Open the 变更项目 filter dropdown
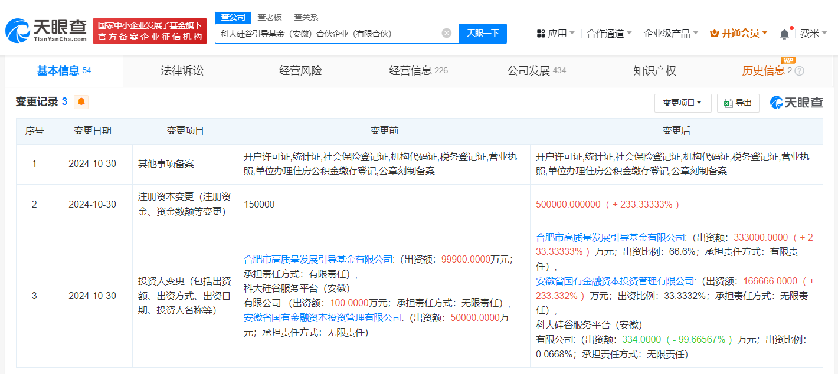The height and width of the screenshot is (374, 838). (x=683, y=103)
